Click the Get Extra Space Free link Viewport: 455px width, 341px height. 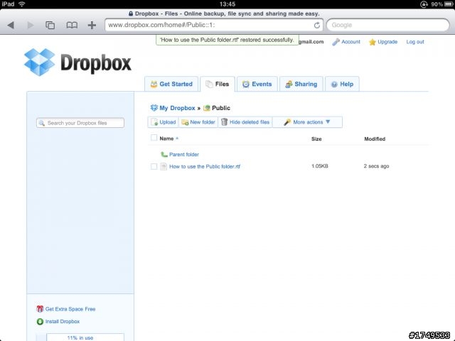(70, 309)
